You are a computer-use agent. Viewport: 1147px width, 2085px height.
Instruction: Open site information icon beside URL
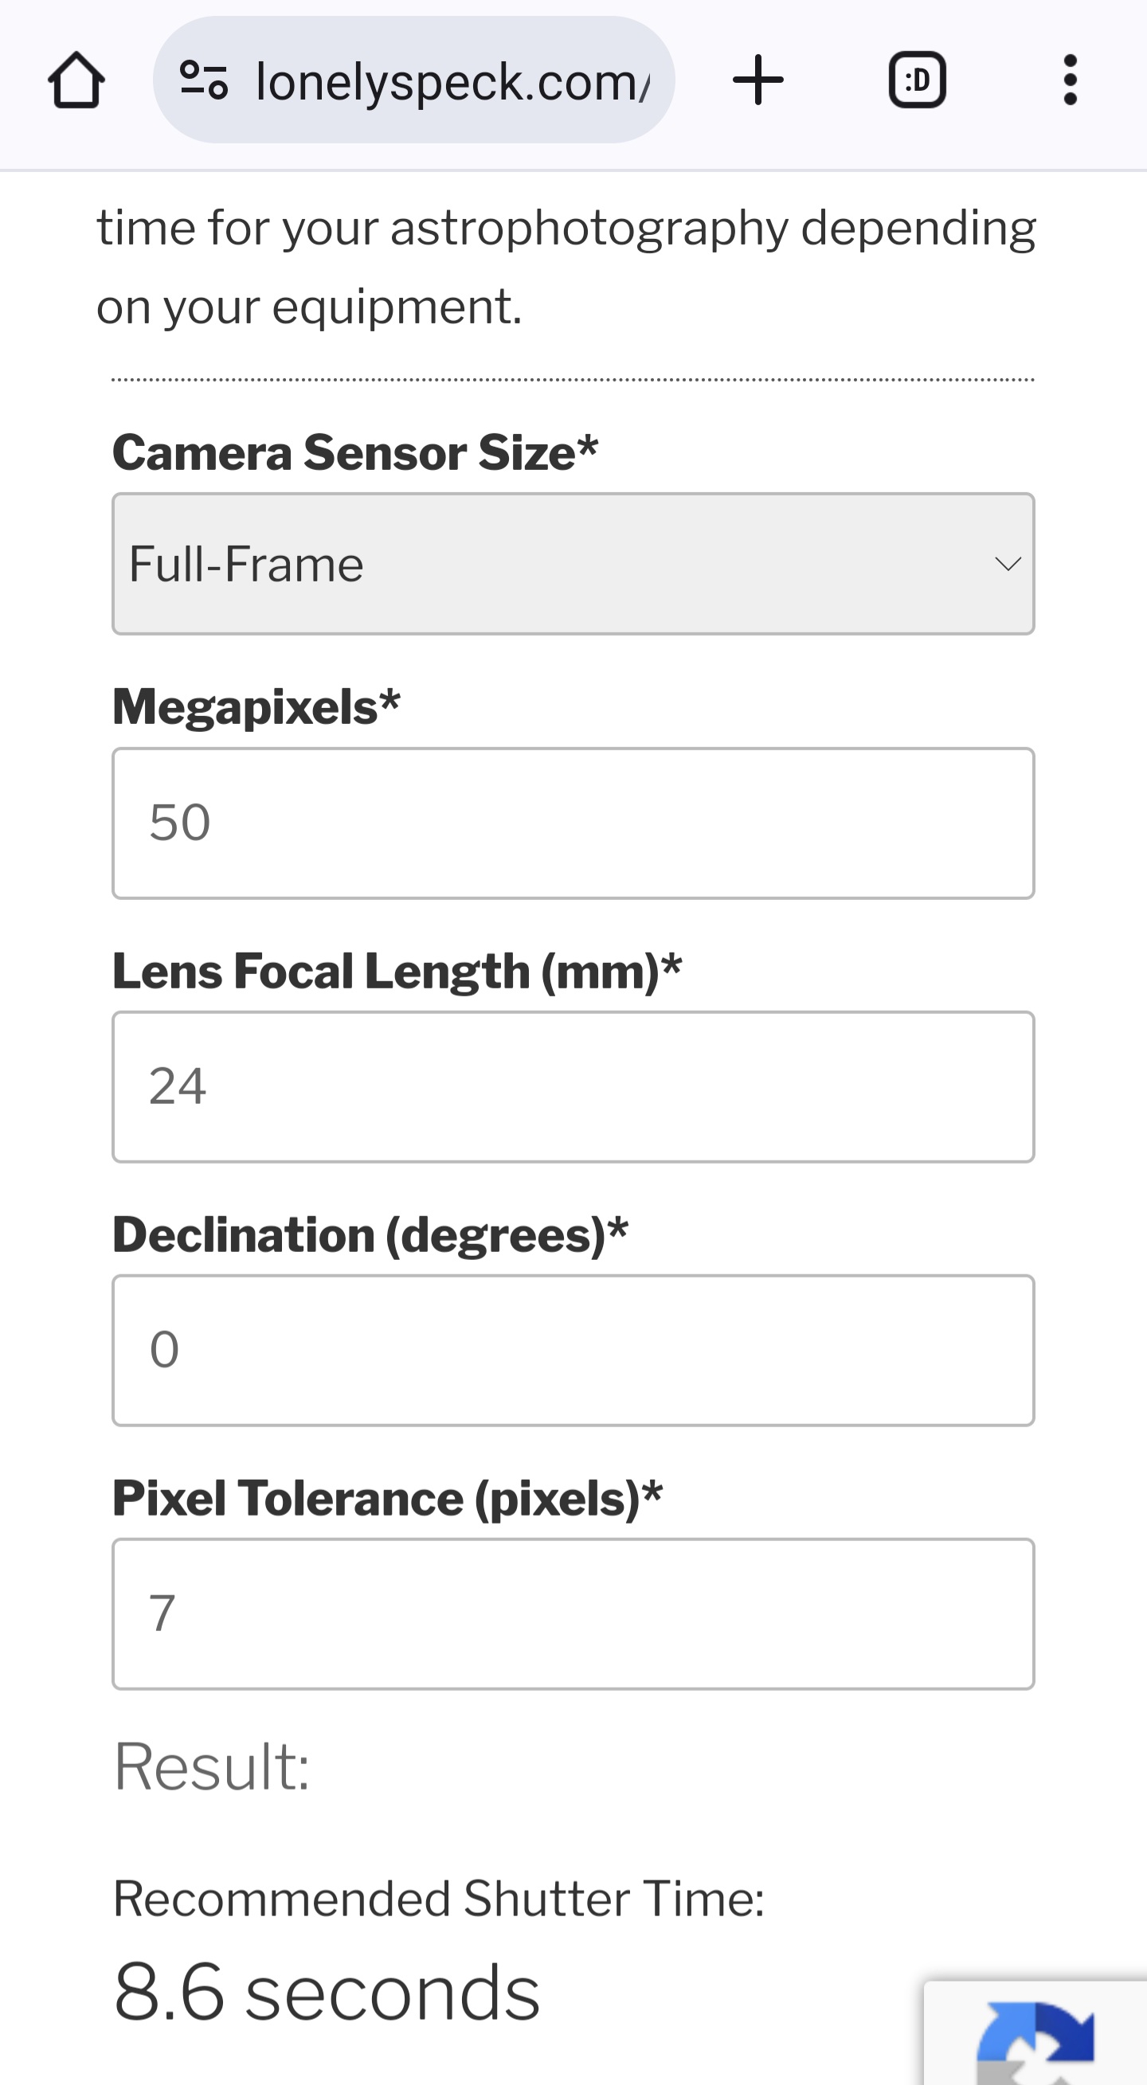click(x=204, y=80)
